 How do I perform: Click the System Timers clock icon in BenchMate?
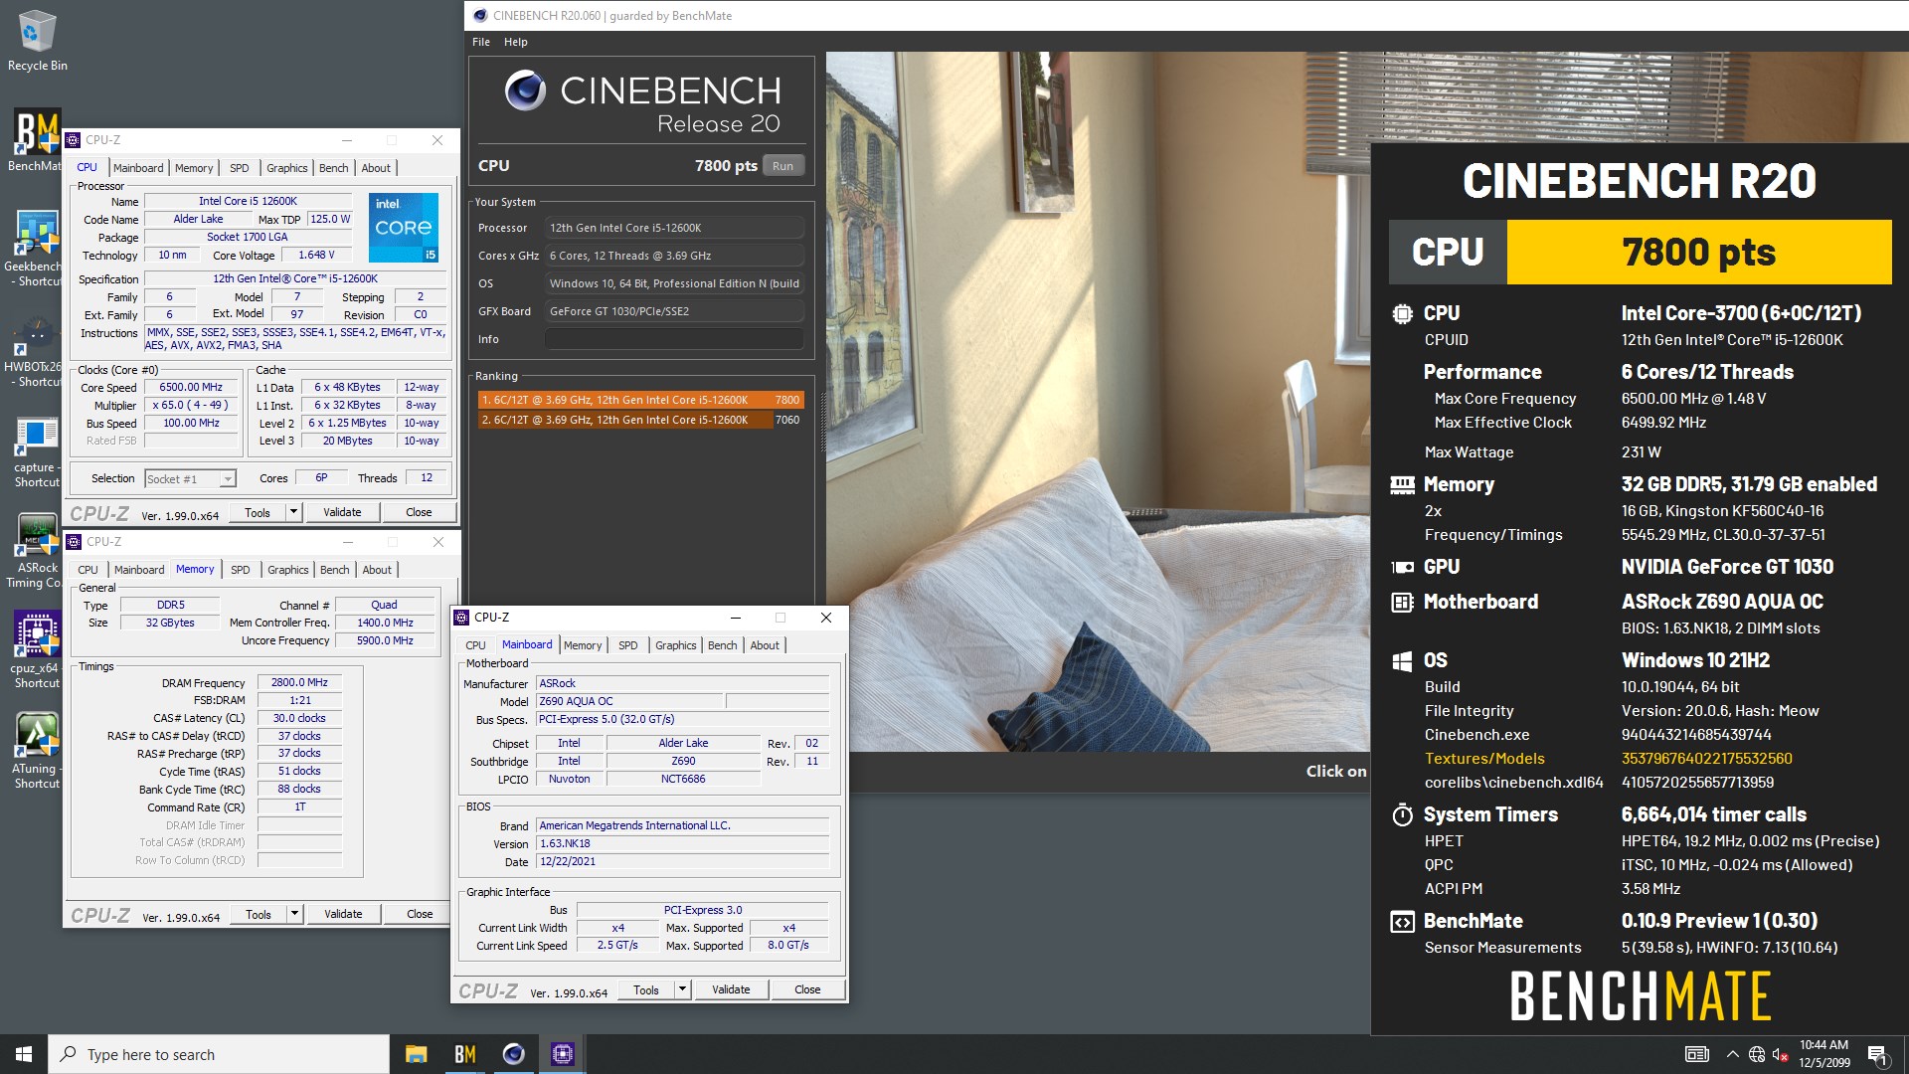(x=1402, y=815)
